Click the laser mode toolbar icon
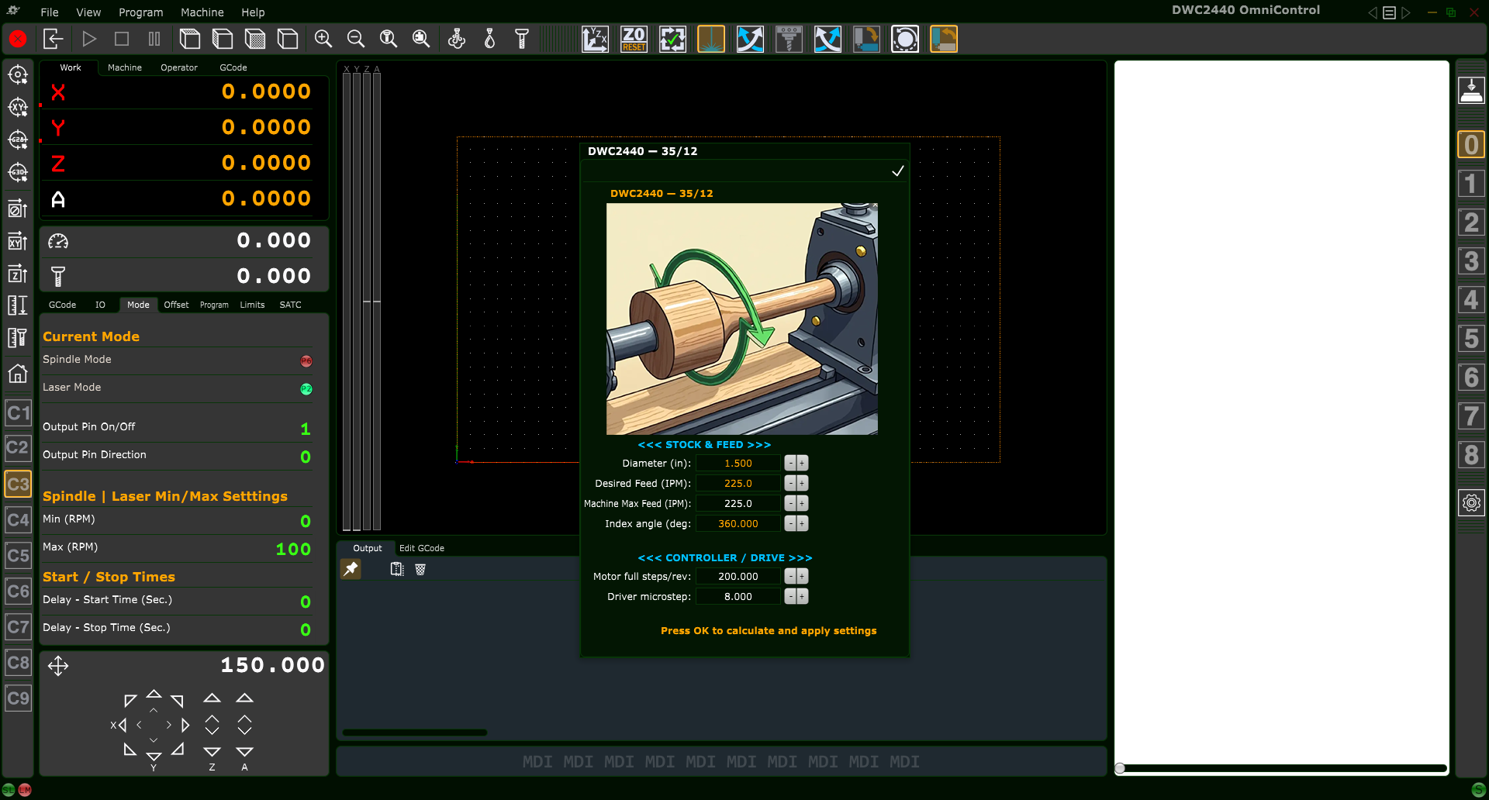The image size is (1489, 800). coord(711,39)
